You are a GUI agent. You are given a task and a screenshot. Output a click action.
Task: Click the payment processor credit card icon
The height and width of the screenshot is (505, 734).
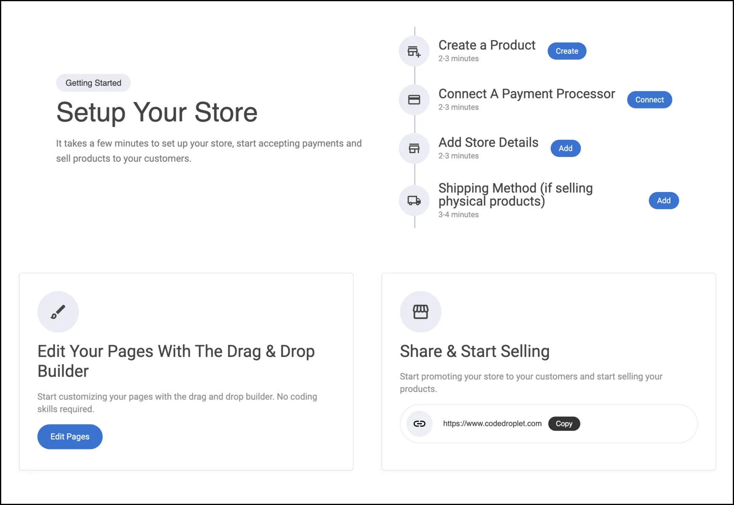tap(414, 100)
